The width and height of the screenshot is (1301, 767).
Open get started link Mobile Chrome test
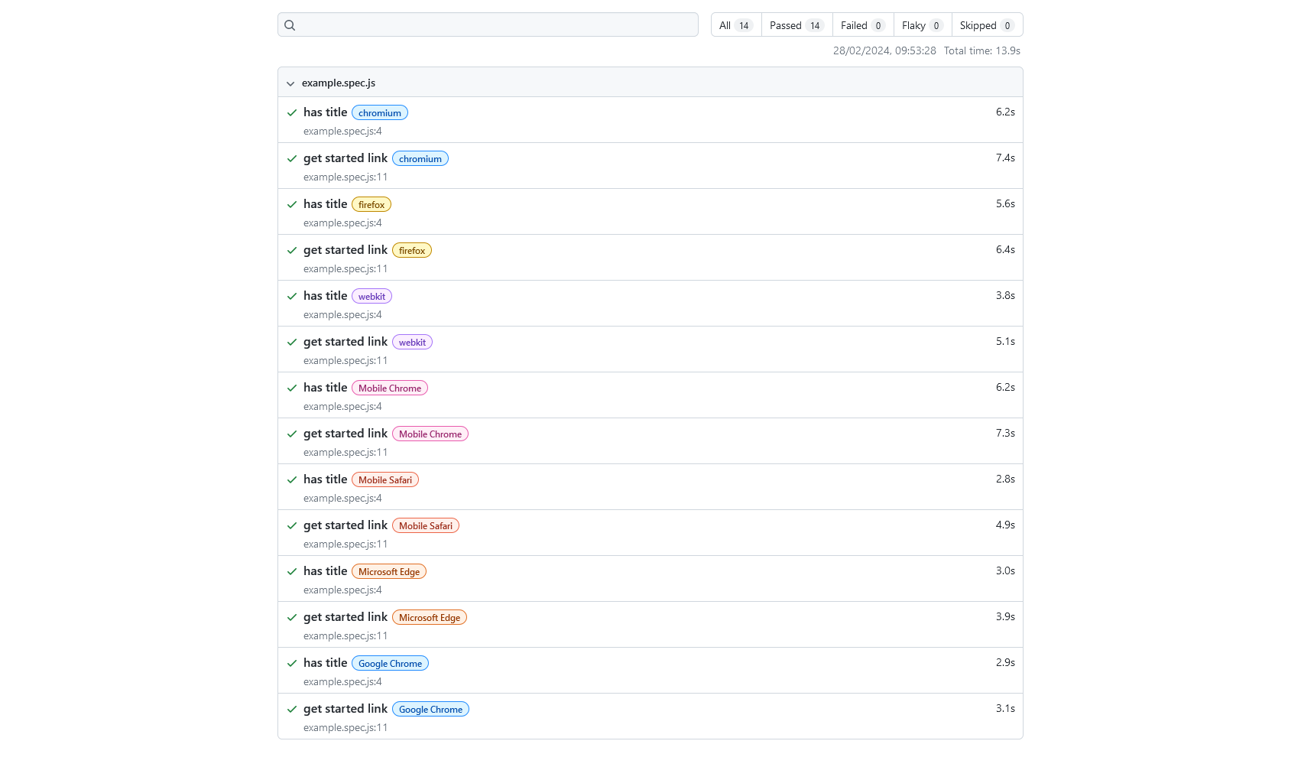click(x=346, y=434)
